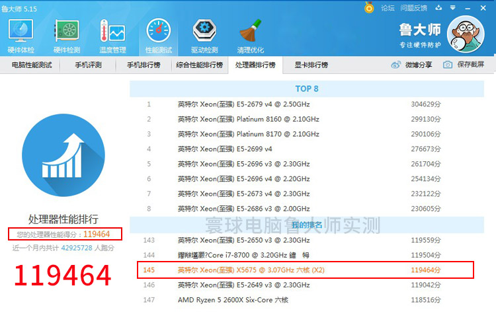Click the 鲁大师 mascot avatar
Image resolution: width=496 pixels, height=331 pixels.
click(466, 34)
